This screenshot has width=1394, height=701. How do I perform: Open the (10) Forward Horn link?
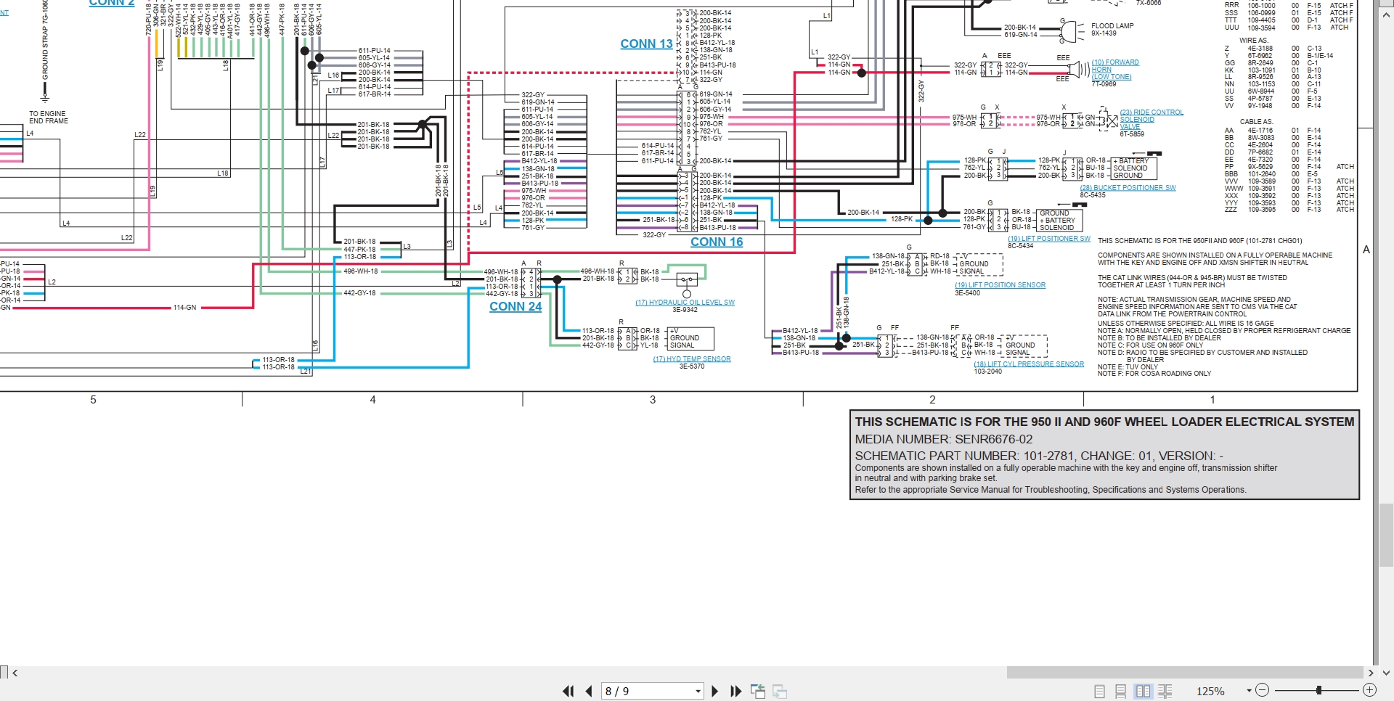click(1115, 70)
